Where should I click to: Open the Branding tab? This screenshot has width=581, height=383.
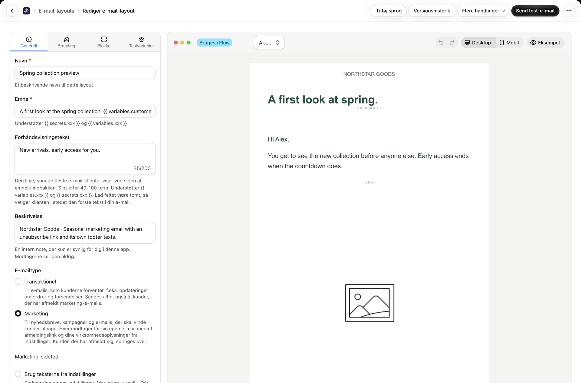click(x=66, y=42)
